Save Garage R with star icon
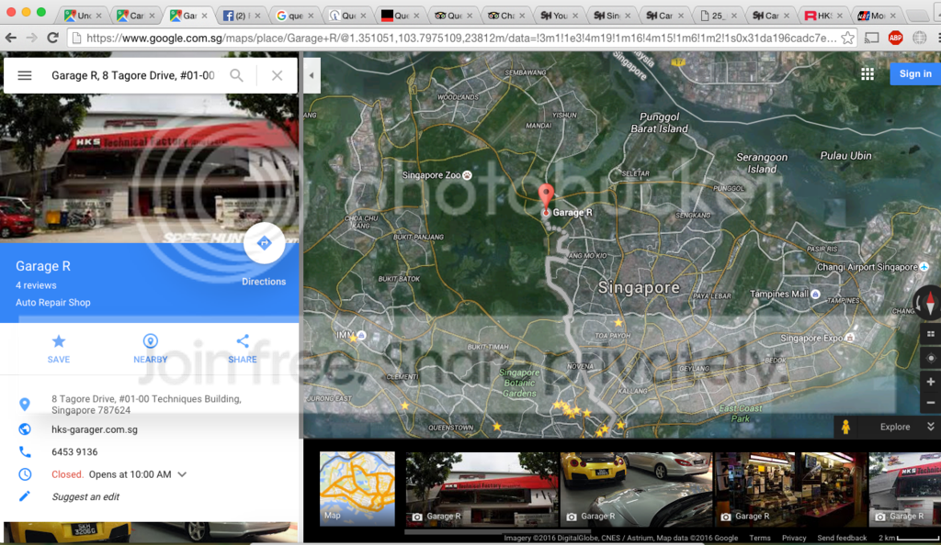The height and width of the screenshot is (545, 941). point(59,341)
